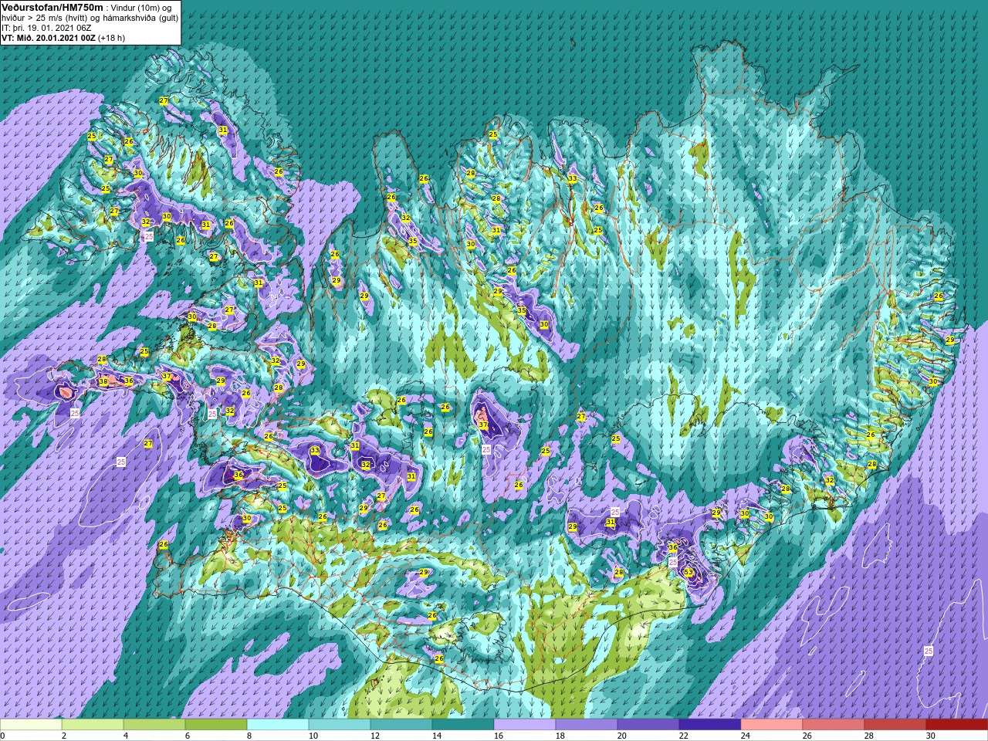This screenshot has width=988, height=741.
Task: Pick the light lavender 16–18 m/s legend swatch
Action: coord(525,725)
